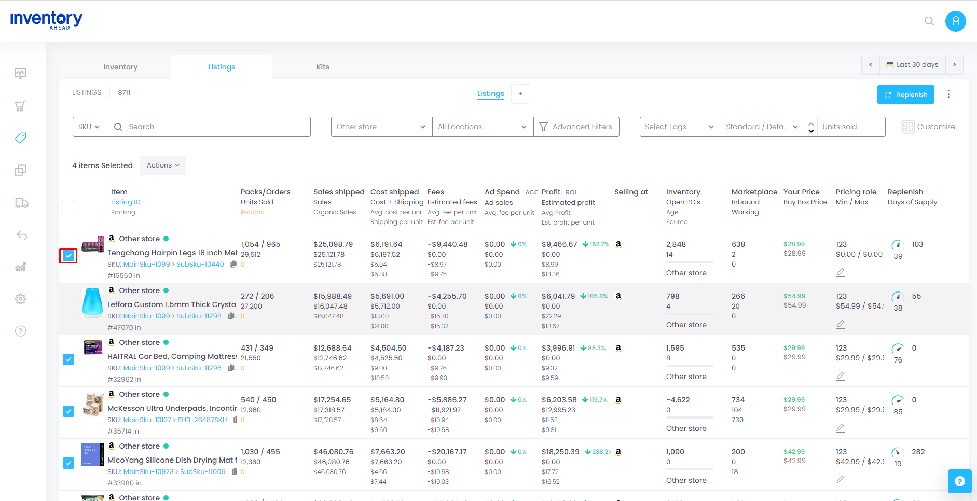Screen dimensions: 977x501
Task: Edit pricing pencil for HAITRAL Car Bed row
Action: (x=841, y=376)
